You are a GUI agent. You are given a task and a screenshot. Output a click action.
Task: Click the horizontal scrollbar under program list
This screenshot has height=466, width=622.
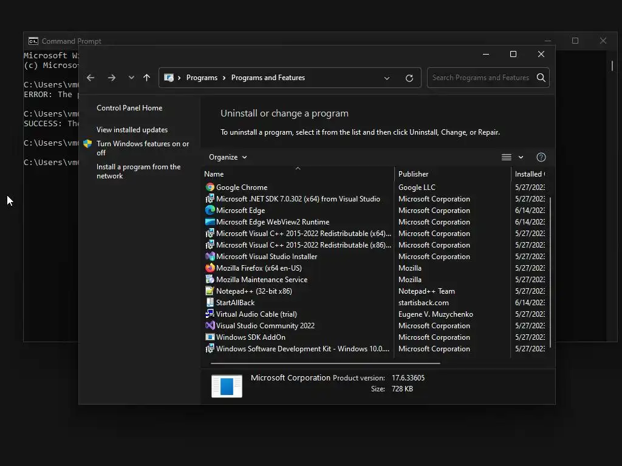click(326, 363)
